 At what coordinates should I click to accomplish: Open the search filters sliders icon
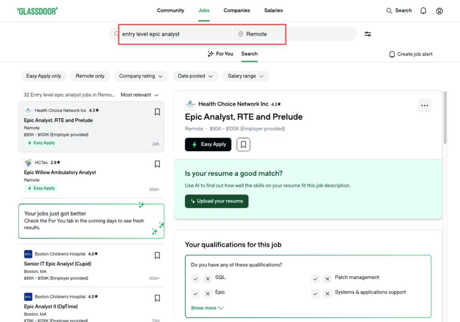coord(367,34)
